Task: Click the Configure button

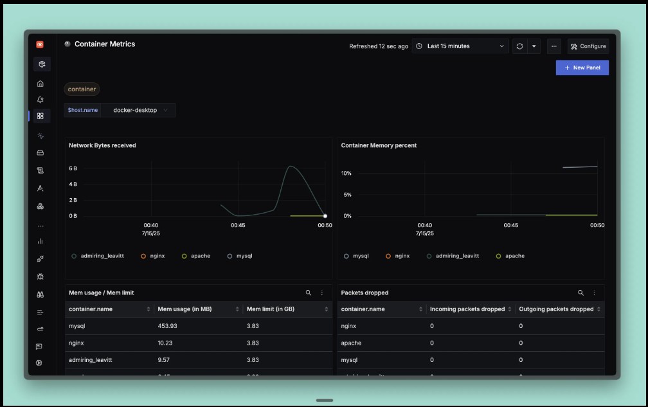Action: click(588, 46)
